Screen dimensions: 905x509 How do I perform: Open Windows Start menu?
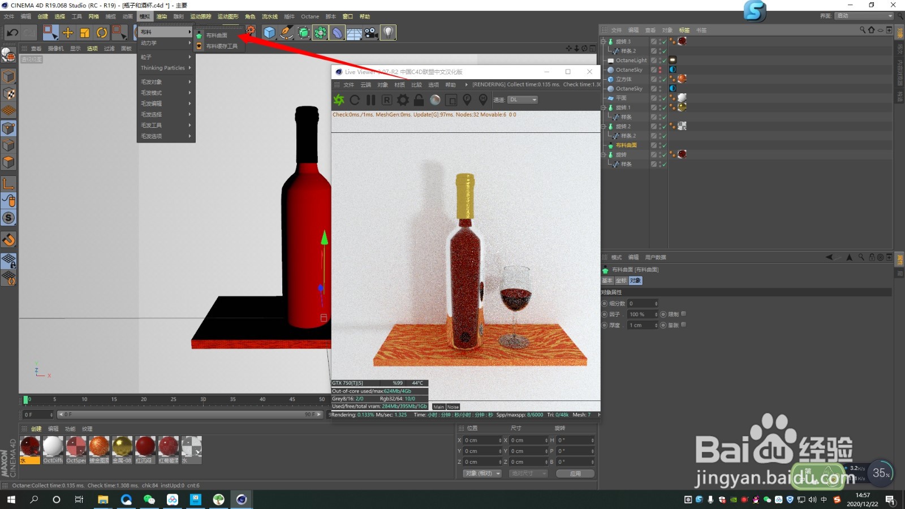tap(11, 499)
